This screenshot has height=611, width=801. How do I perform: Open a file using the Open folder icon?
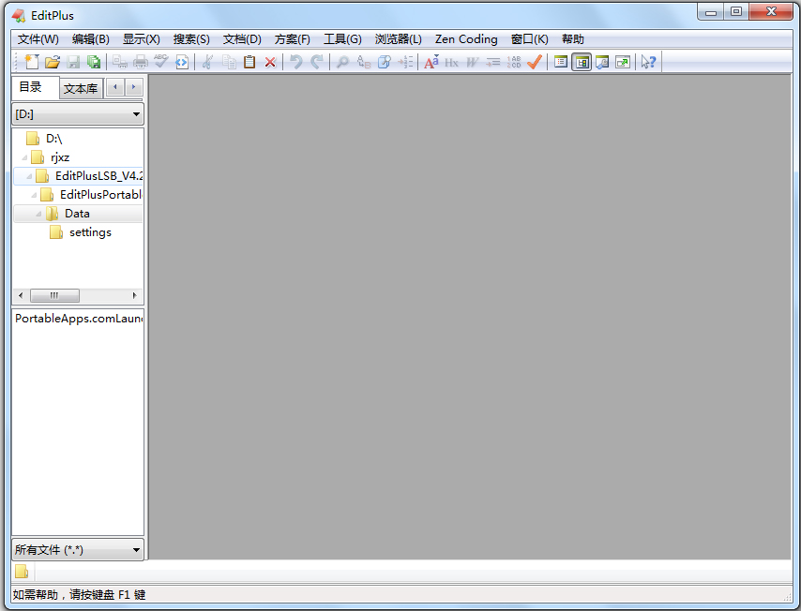53,62
